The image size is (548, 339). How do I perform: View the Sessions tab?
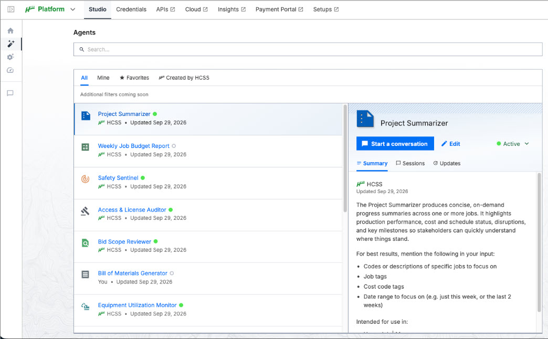click(x=410, y=164)
